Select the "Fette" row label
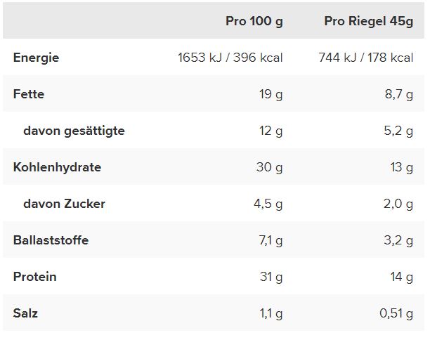The height and width of the screenshot is (347, 430). pyautogui.click(x=29, y=94)
